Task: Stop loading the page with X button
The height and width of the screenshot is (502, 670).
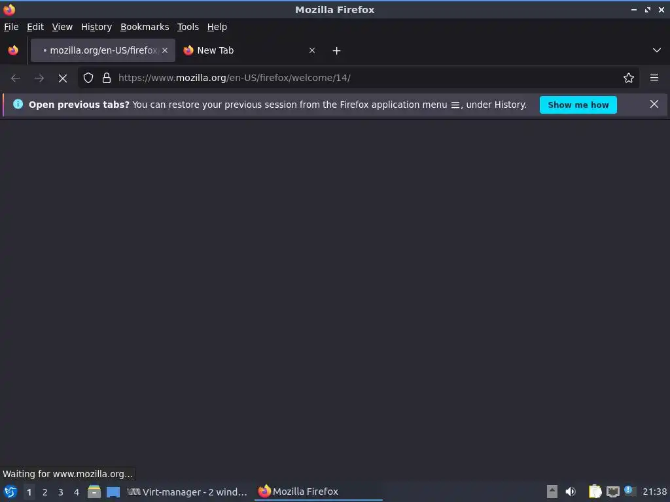Action: [x=63, y=78]
